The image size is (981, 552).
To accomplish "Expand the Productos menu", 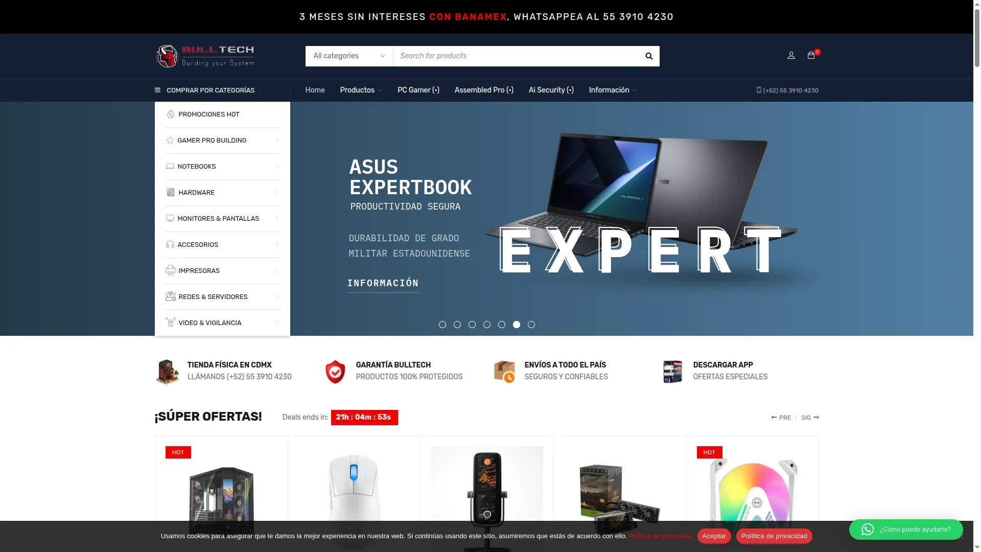I will [361, 90].
